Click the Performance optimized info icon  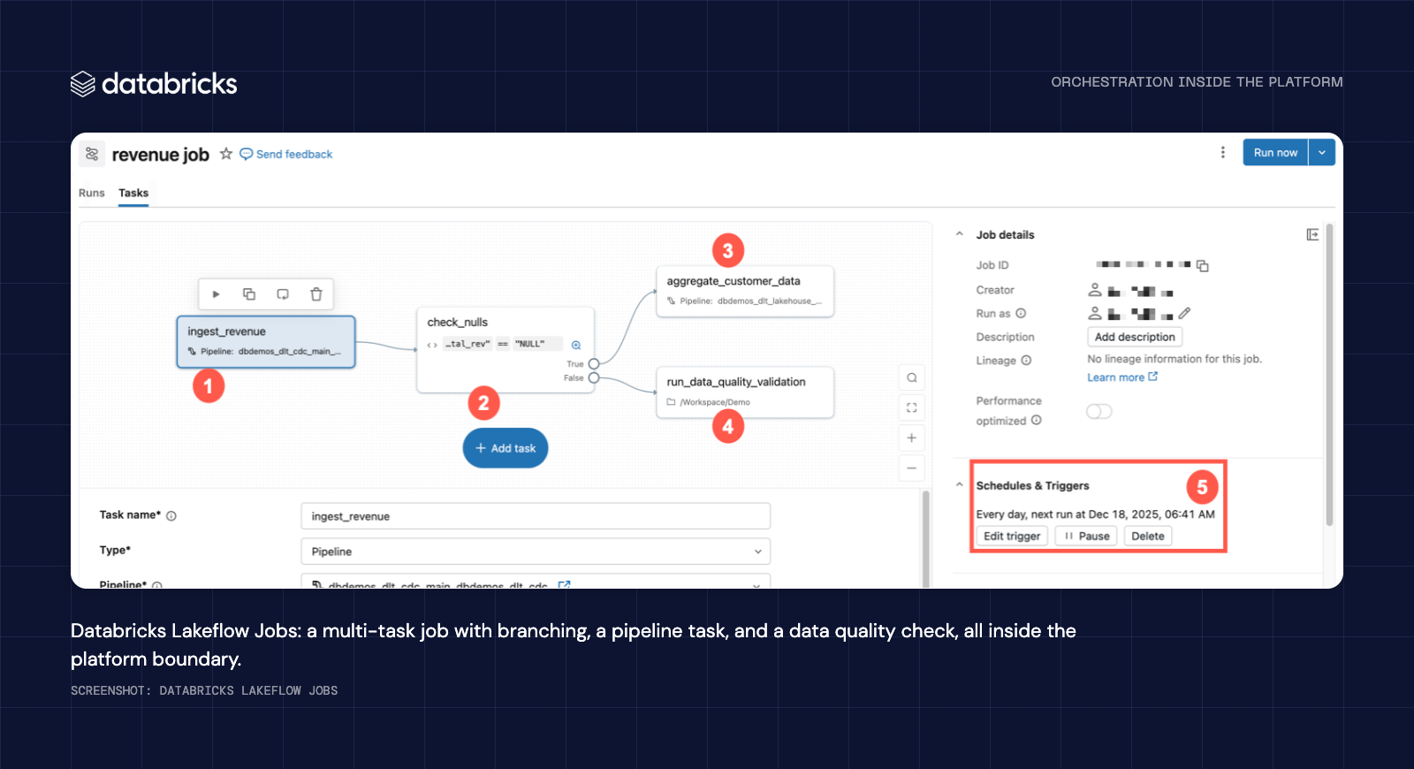(1036, 420)
